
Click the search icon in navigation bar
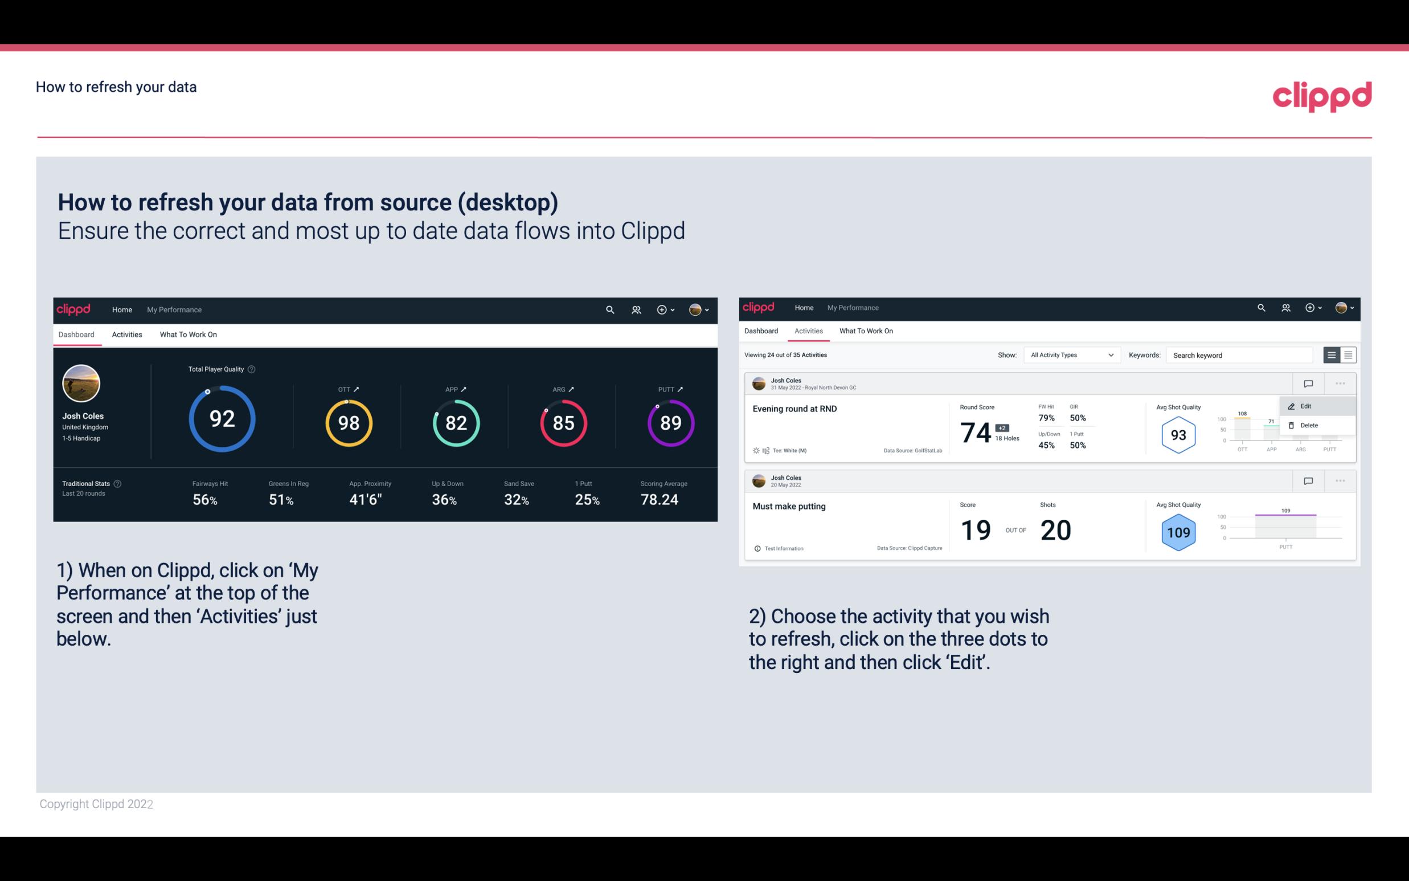tap(609, 309)
